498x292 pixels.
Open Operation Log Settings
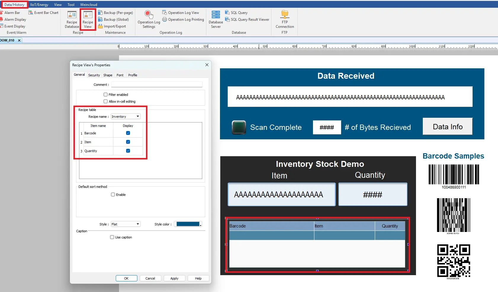pos(149,19)
